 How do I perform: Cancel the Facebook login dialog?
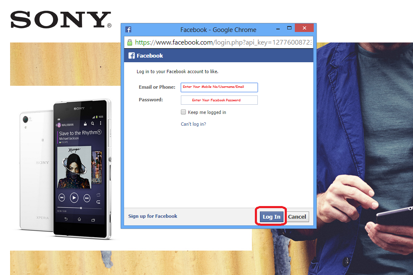[x=297, y=217]
